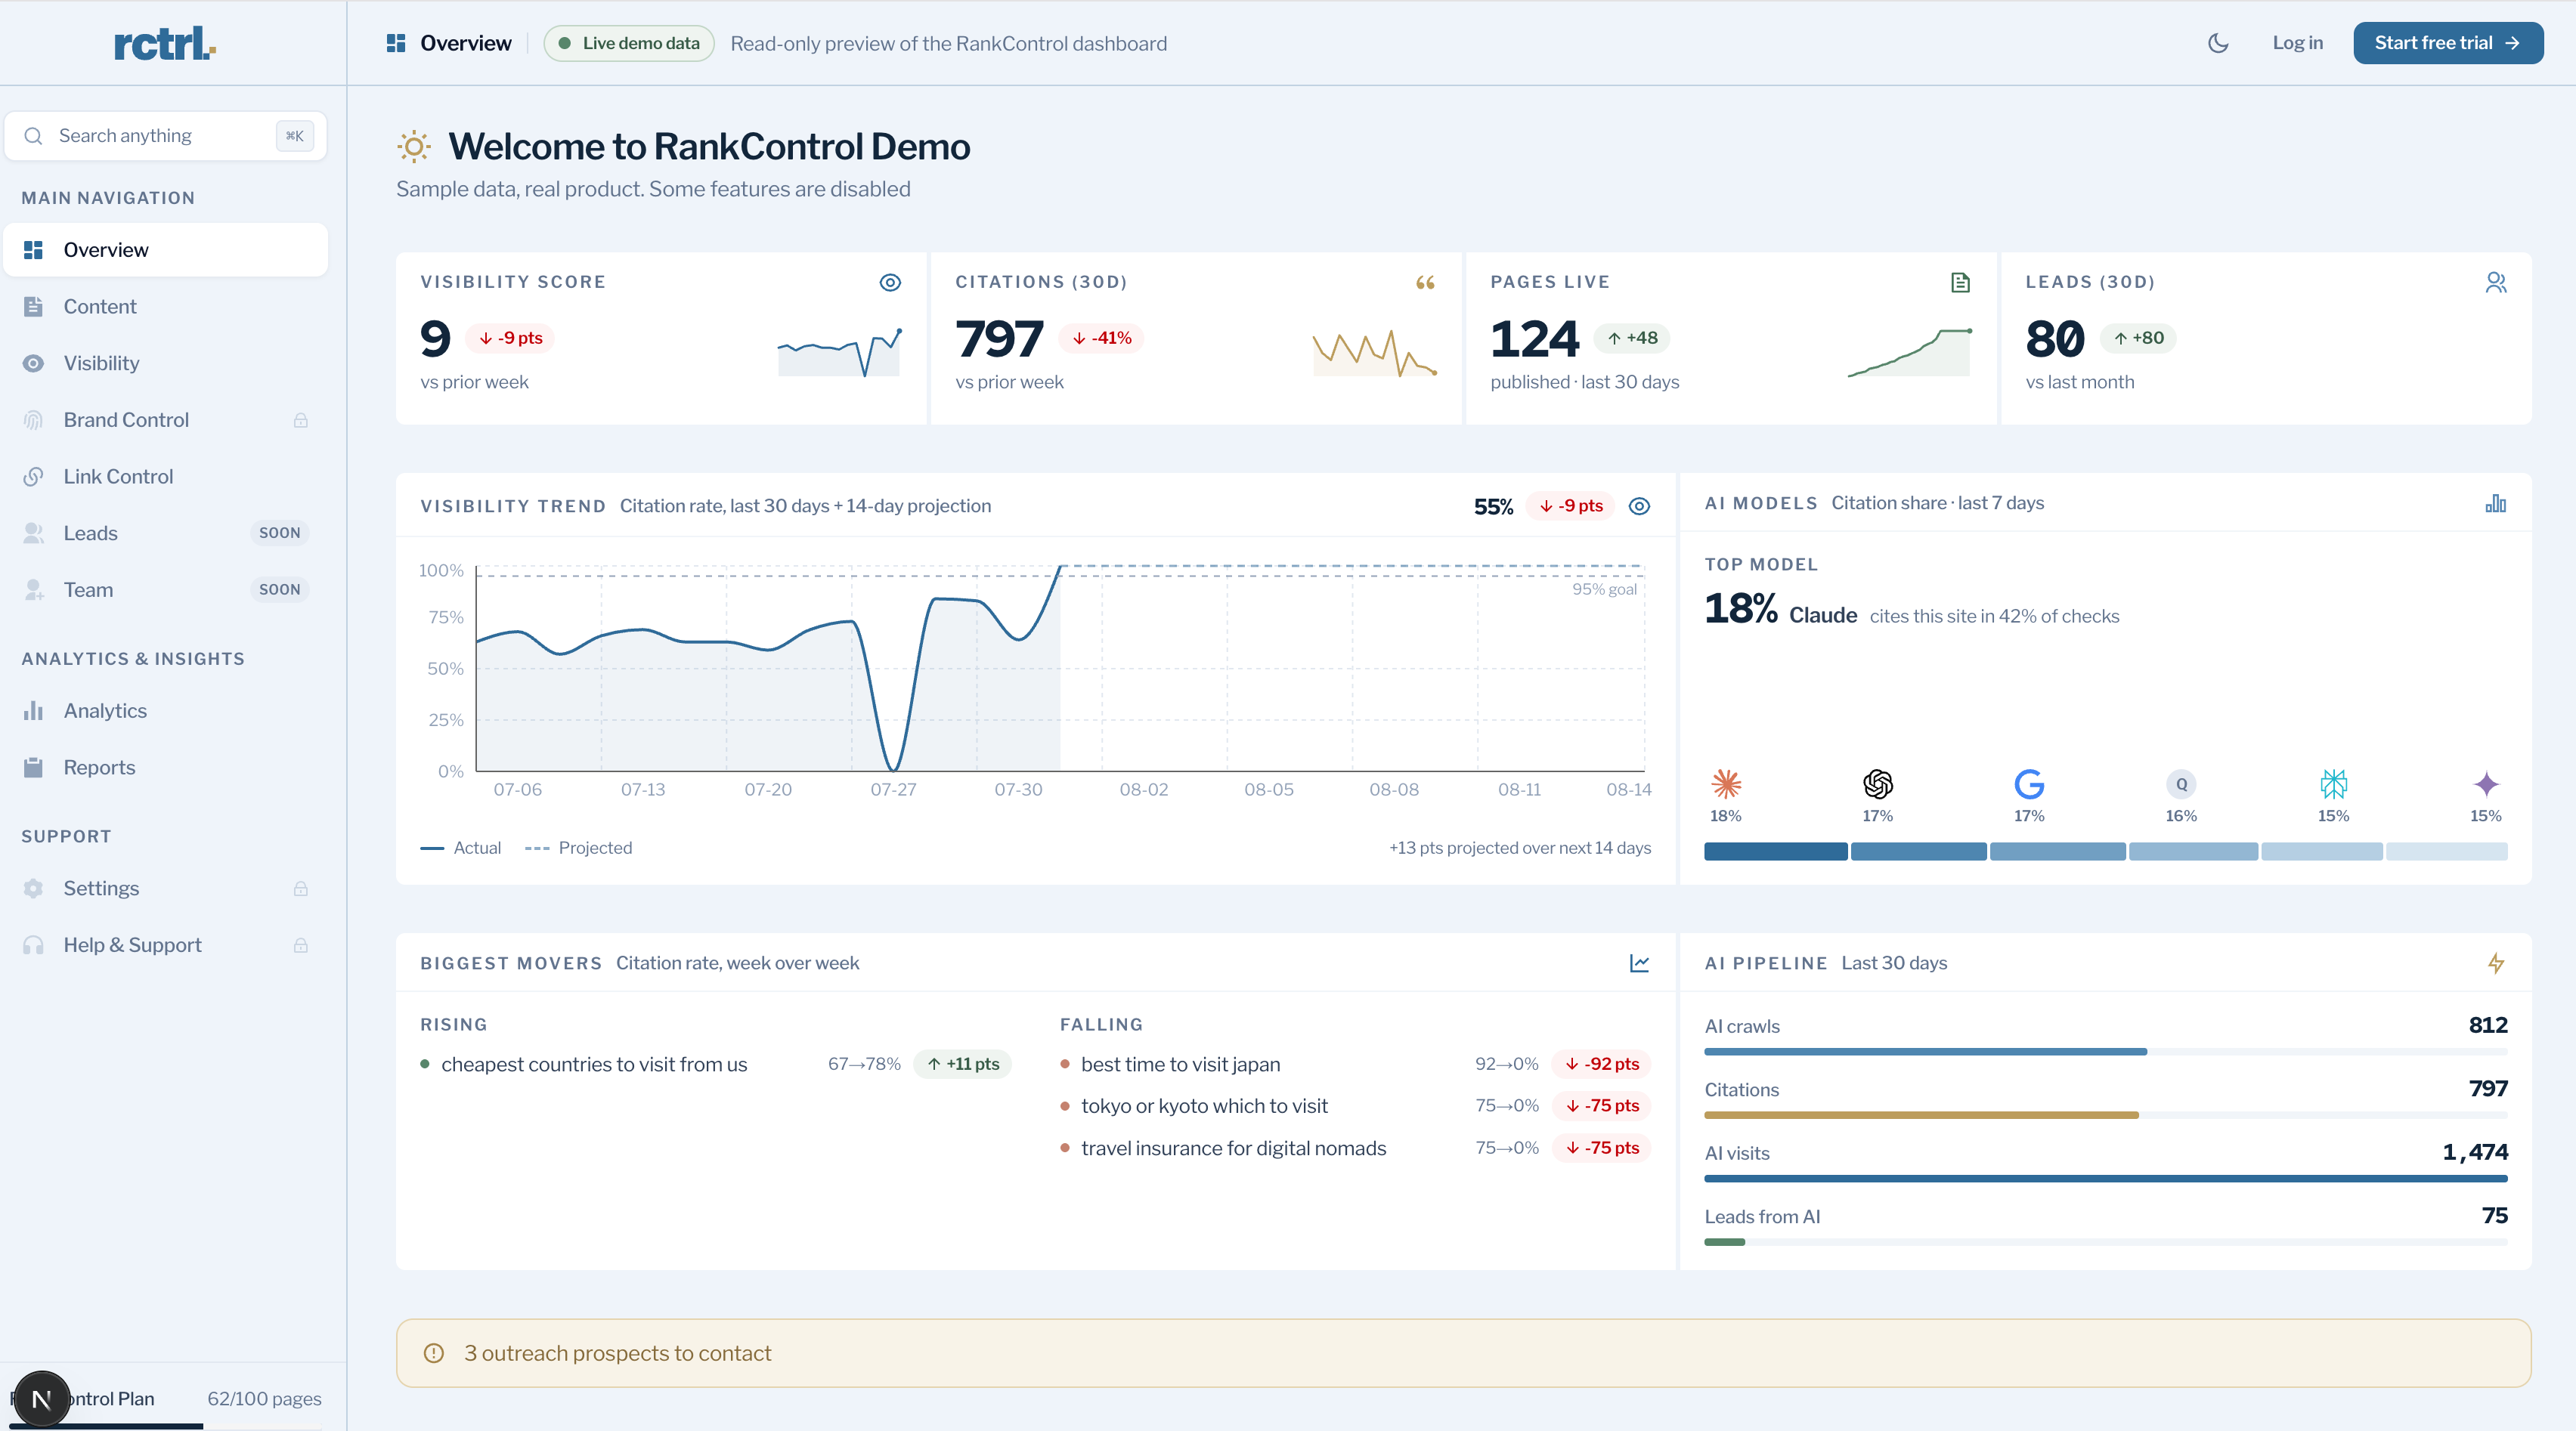Image resolution: width=2576 pixels, height=1431 pixels.
Task: Select the teal Perplexity model icon
Action: (x=2333, y=784)
